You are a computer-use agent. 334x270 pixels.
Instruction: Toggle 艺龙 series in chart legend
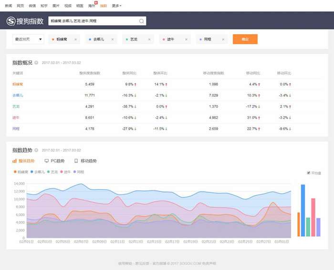tap(52, 172)
